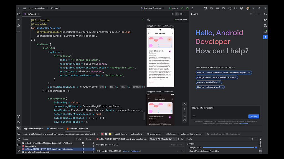Image resolution: width=284 pixels, height=159 pixels.
Task: Open the Gemini sparkle tool window icon
Action: (265, 37)
